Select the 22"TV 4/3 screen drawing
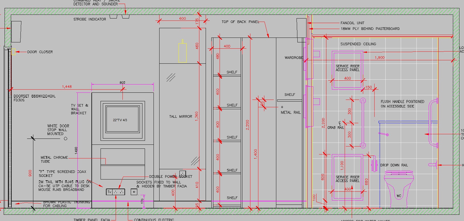Screen dimensions: 464x221 click(x=122, y=120)
